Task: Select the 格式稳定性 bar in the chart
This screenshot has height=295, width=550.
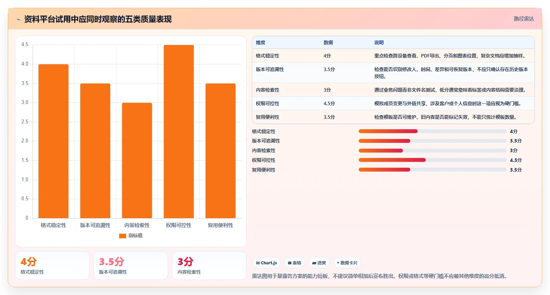Action: click(x=54, y=141)
